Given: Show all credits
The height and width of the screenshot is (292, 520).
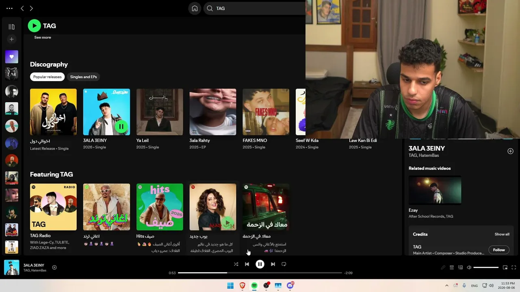Looking at the screenshot, I should pyautogui.click(x=502, y=234).
